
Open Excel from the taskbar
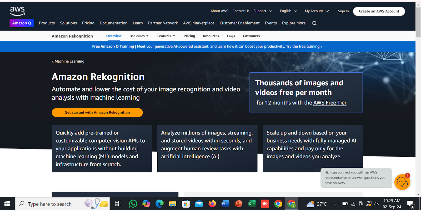point(252,204)
